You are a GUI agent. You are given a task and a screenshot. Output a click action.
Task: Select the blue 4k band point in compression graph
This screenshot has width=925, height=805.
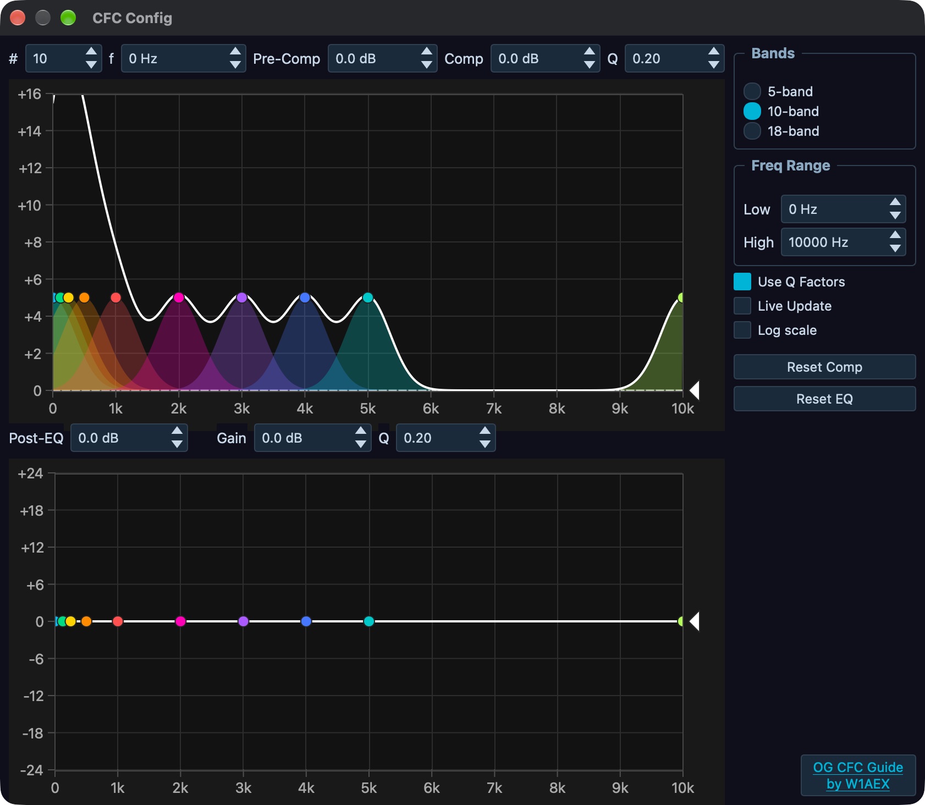point(305,297)
